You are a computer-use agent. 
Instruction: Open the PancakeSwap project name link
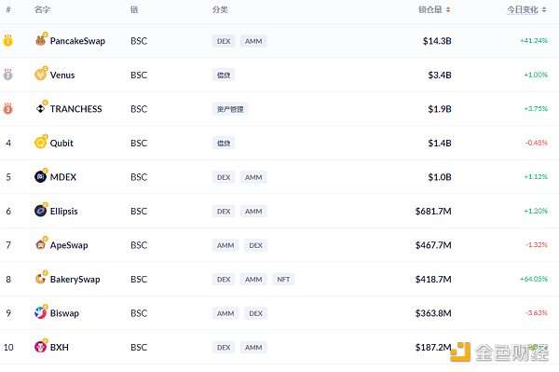pos(77,41)
